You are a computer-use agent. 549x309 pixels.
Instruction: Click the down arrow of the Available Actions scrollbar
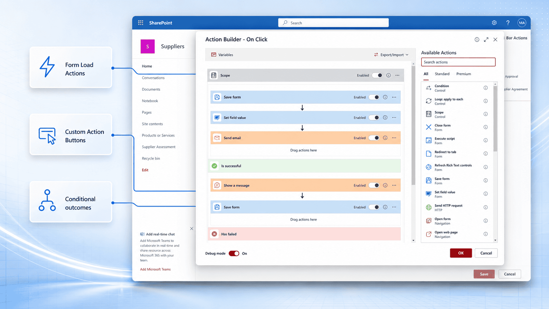tap(495, 240)
